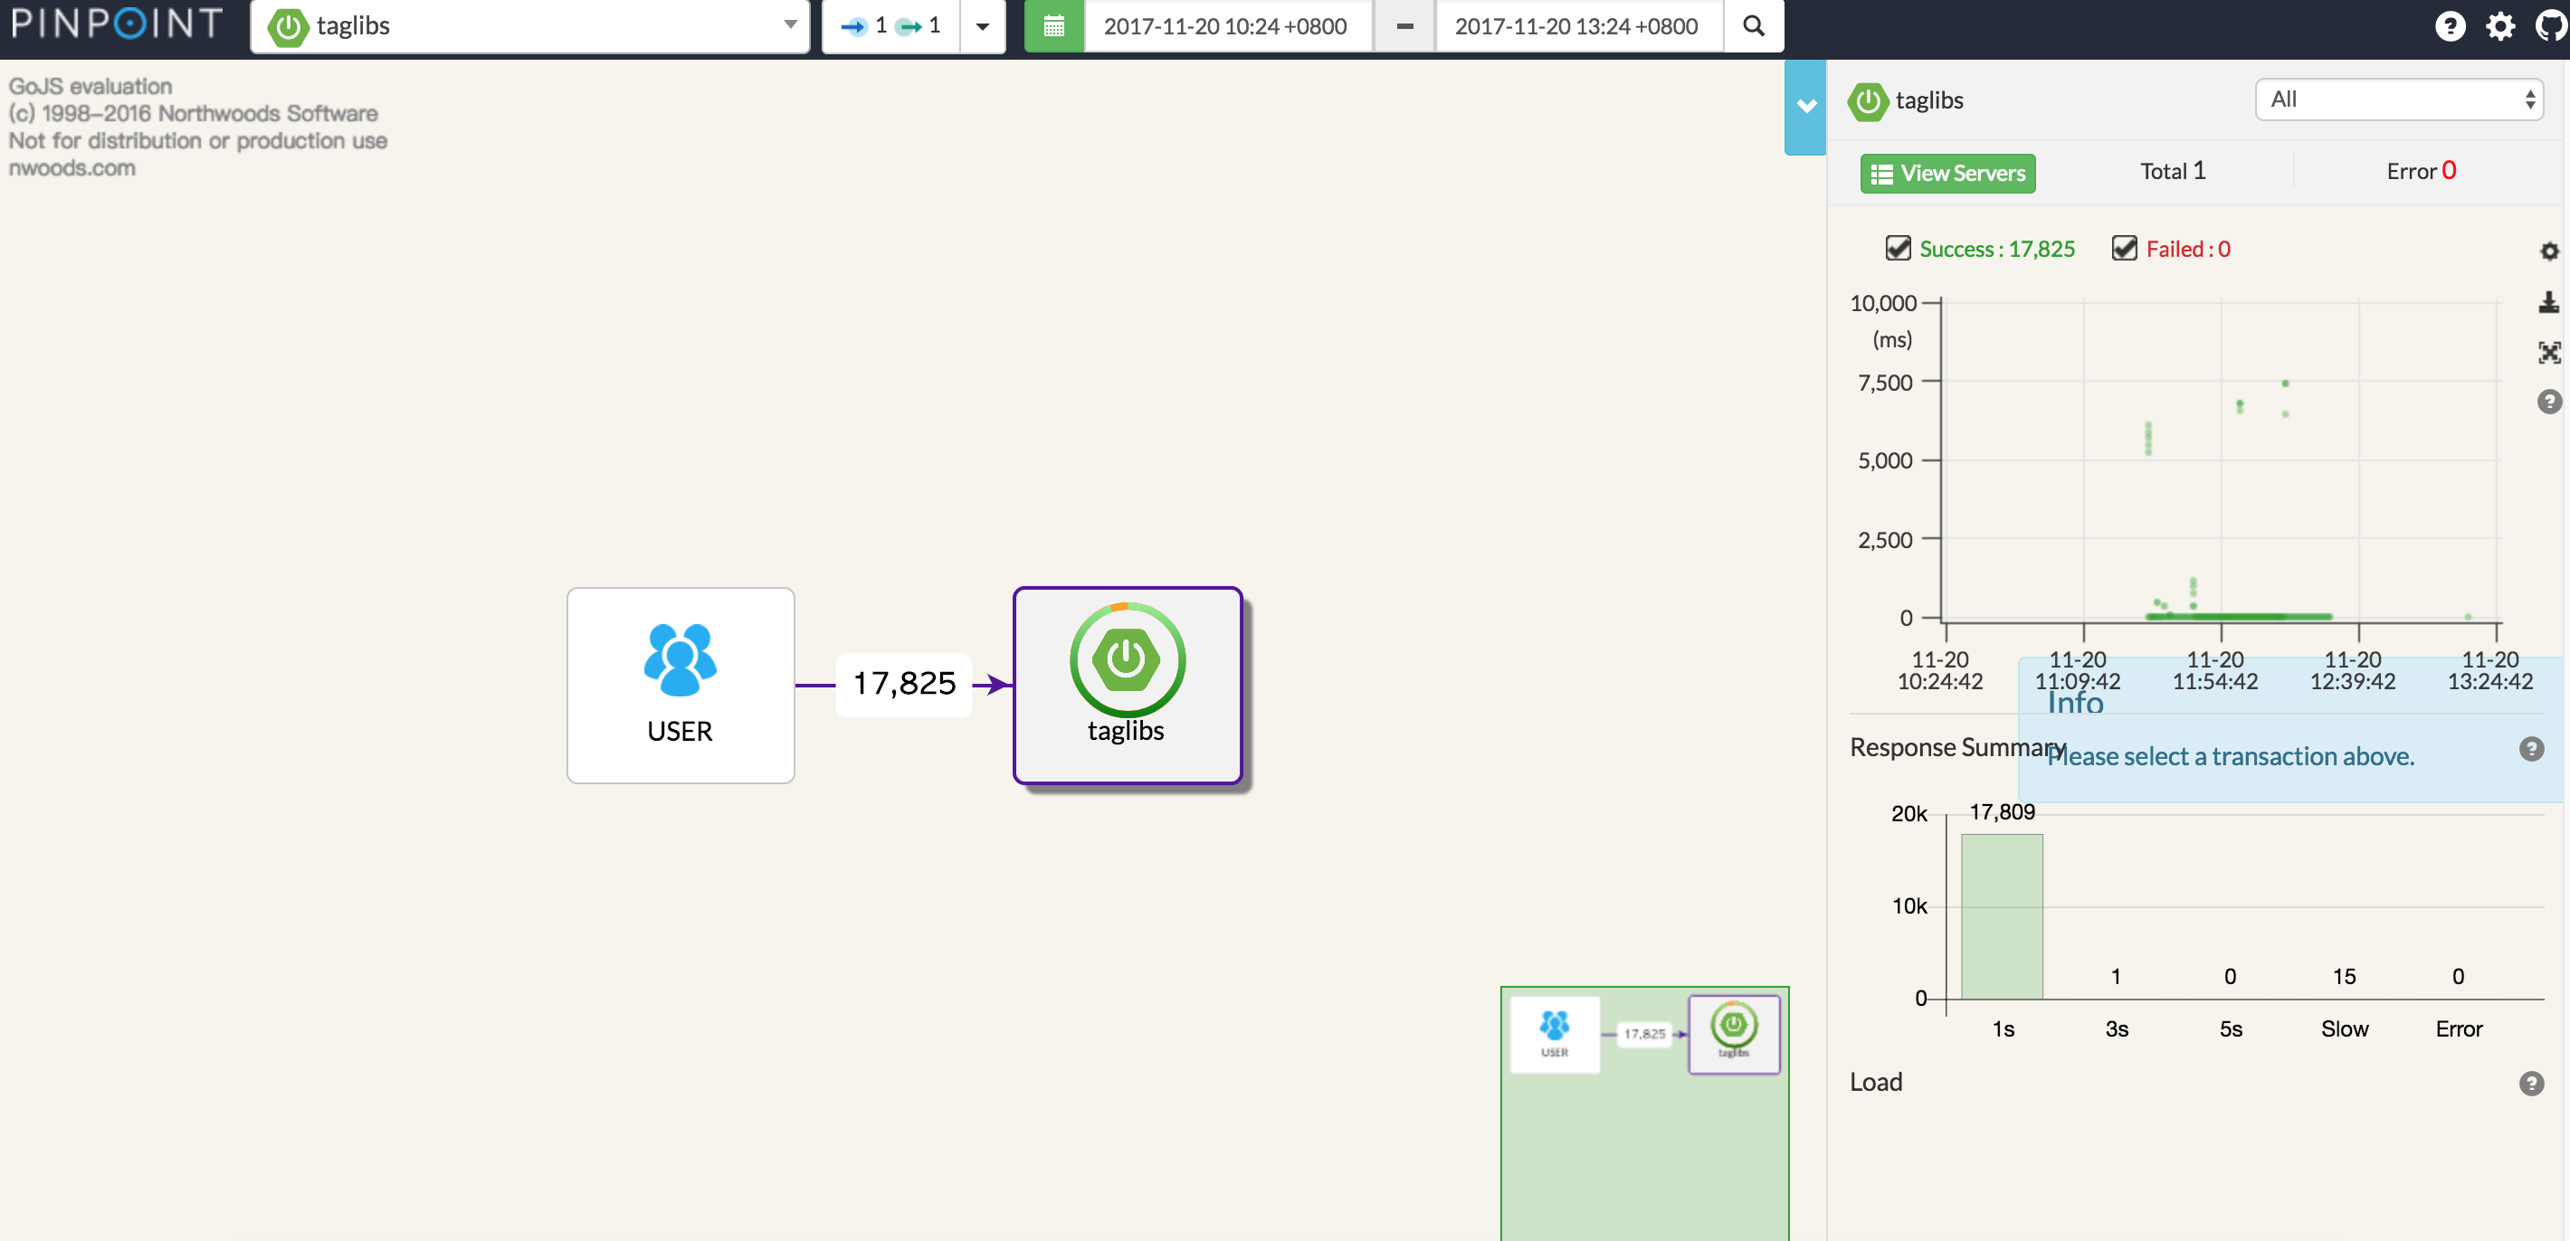Open scatter chart settings gear
2570x1241 pixels.
[x=2548, y=251]
